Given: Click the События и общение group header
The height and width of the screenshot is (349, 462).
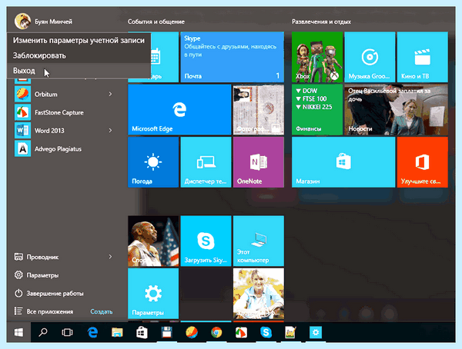Looking at the screenshot, I should click(x=156, y=22).
